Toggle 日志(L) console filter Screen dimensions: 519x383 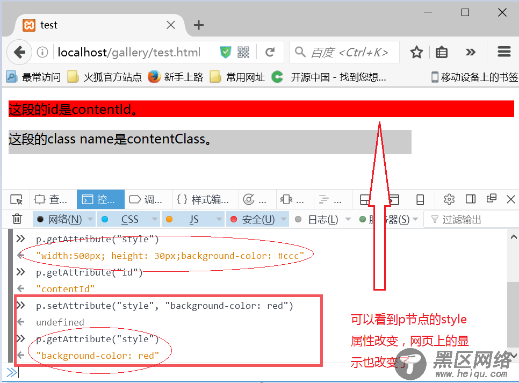[x=318, y=219]
